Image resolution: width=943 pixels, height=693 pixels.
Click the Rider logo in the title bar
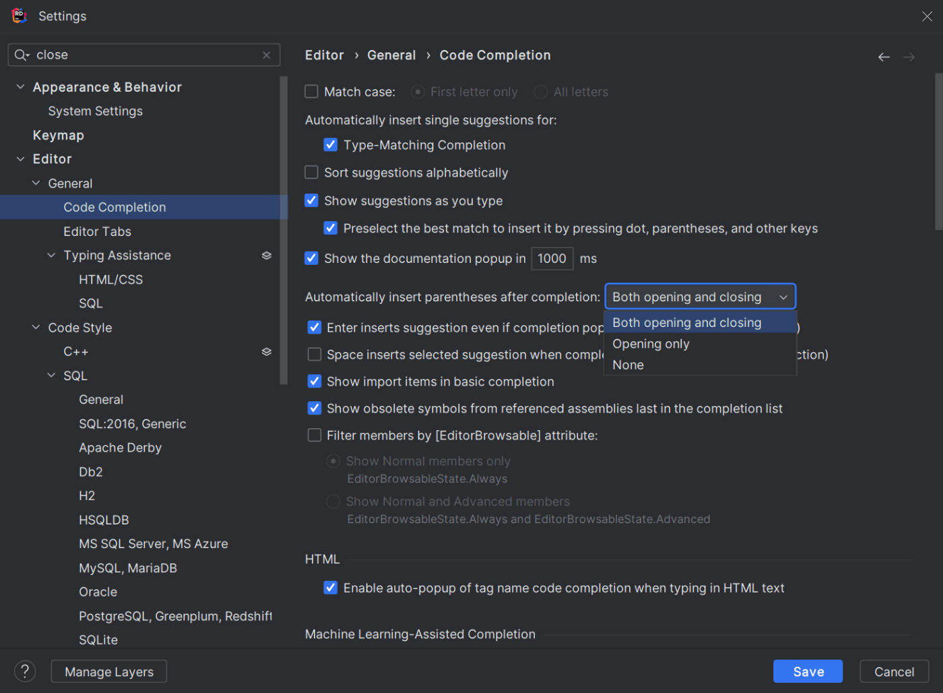click(18, 16)
